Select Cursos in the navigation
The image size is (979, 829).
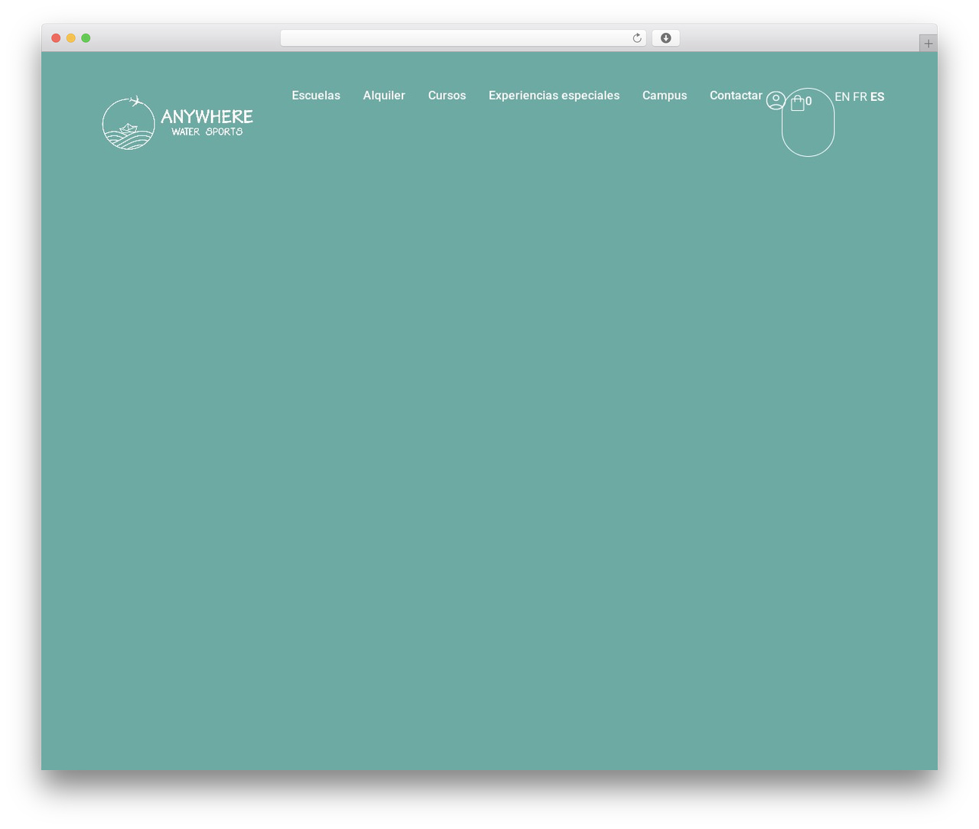(x=447, y=96)
